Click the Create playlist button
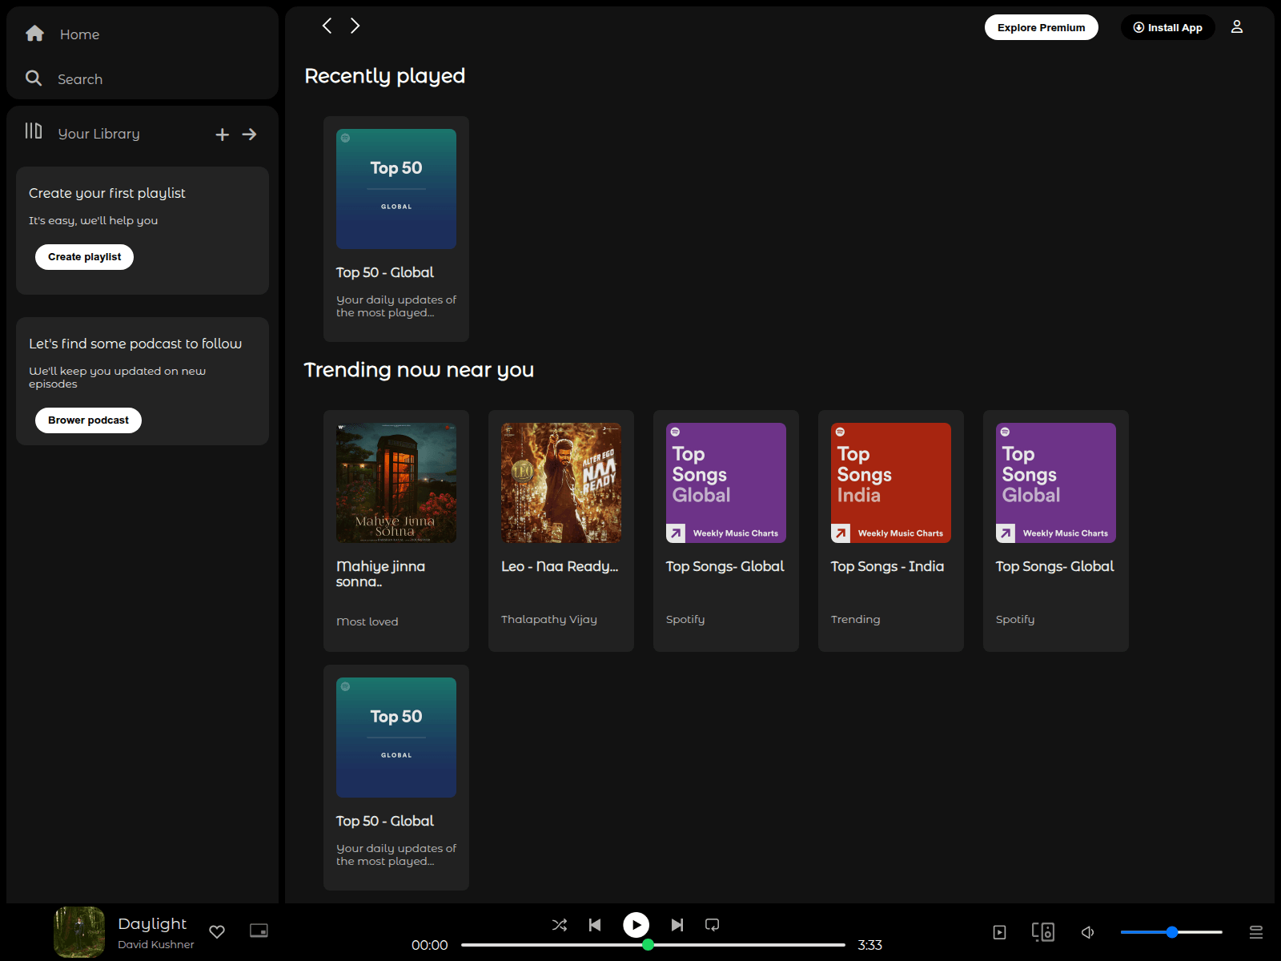 coord(84,257)
